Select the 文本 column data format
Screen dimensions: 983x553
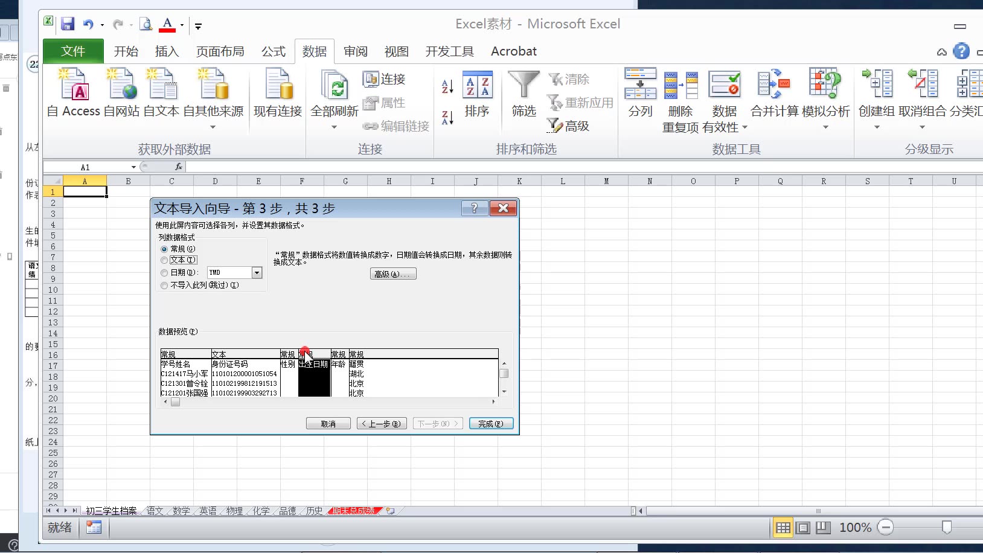point(164,260)
